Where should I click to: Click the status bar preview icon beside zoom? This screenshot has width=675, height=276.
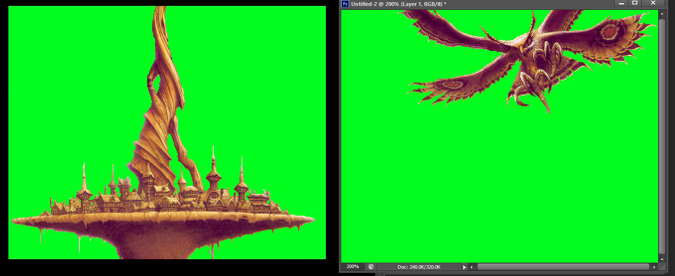click(371, 267)
